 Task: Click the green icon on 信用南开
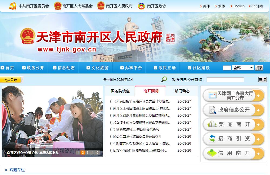212,153
